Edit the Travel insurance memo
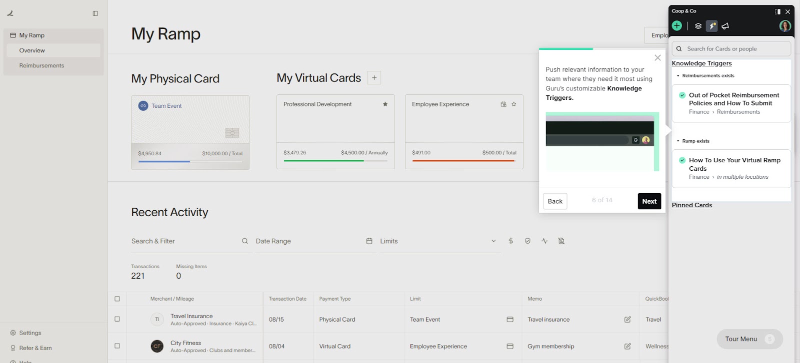Viewport: 800px width, 363px height. pyautogui.click(x=627, y=320)
